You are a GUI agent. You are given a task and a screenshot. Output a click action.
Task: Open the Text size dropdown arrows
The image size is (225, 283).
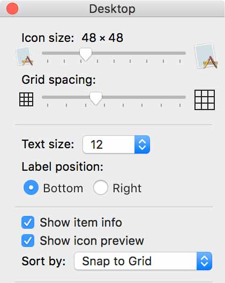142,144
